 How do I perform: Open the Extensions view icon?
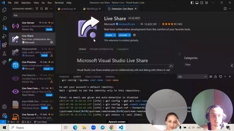click(x=4, y=45)
